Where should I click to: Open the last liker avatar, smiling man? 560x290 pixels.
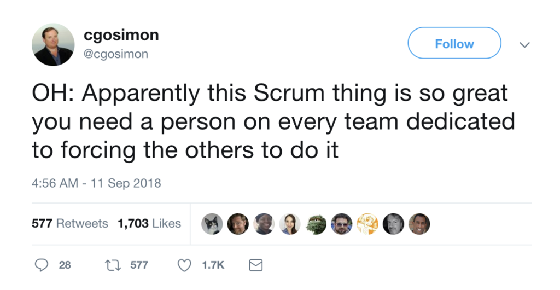click(x=419, y=224)
